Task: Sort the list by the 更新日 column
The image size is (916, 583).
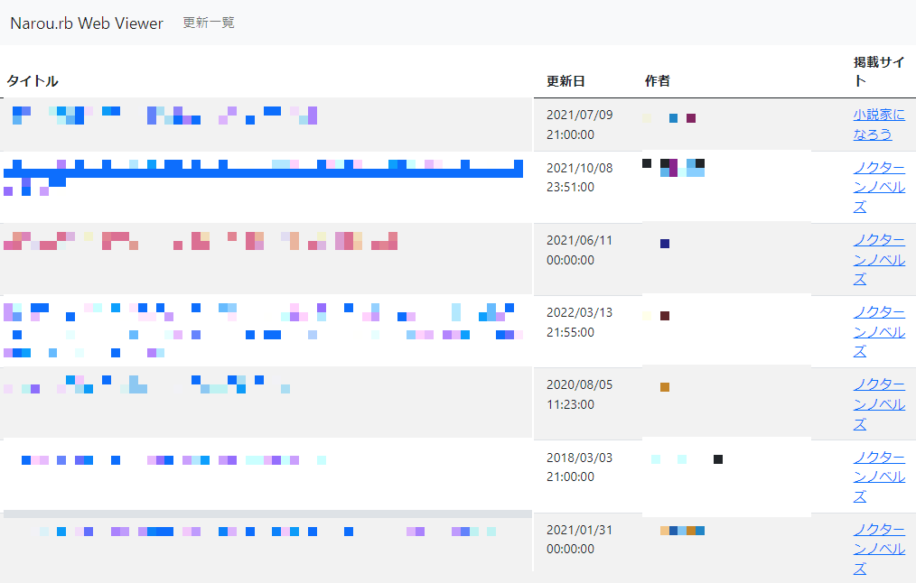Action: coord(565,80)
